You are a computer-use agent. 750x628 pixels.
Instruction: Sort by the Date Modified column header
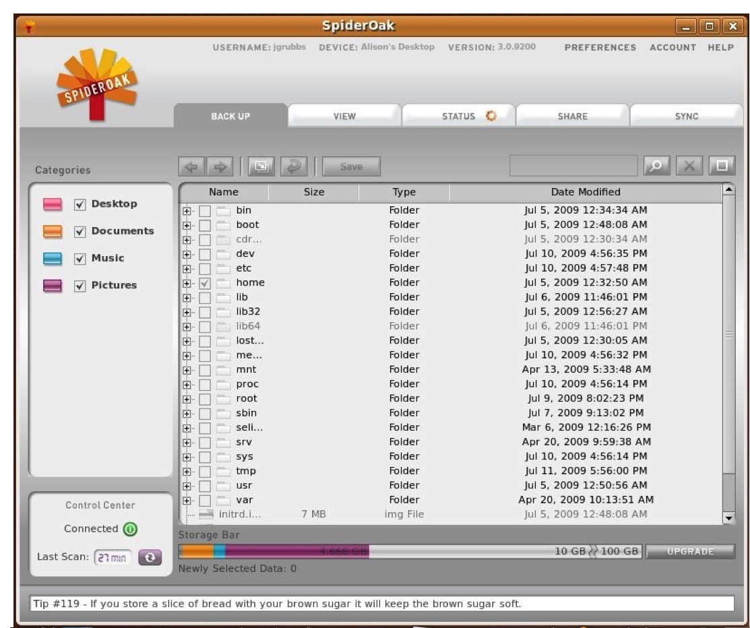pos(586,192)
